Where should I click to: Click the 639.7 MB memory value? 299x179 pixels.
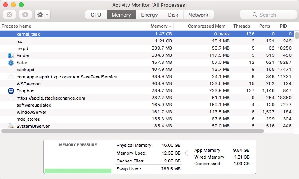pos(162,48)
